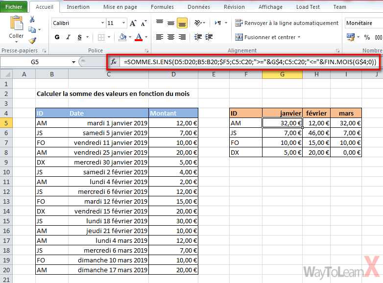Open Alignement dialog launcher
This screenshot has height=283, width=383.
[337, 51]
